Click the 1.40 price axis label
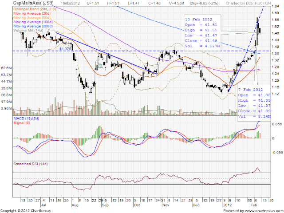This screenshot has width=284, height=213. (x=275, y=47)
